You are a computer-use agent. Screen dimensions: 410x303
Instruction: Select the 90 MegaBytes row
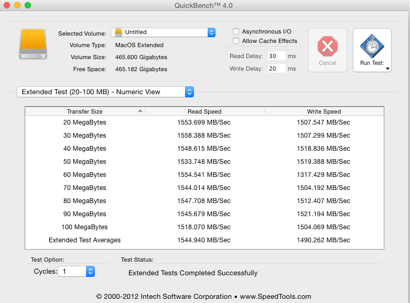[x=204, y=214]
